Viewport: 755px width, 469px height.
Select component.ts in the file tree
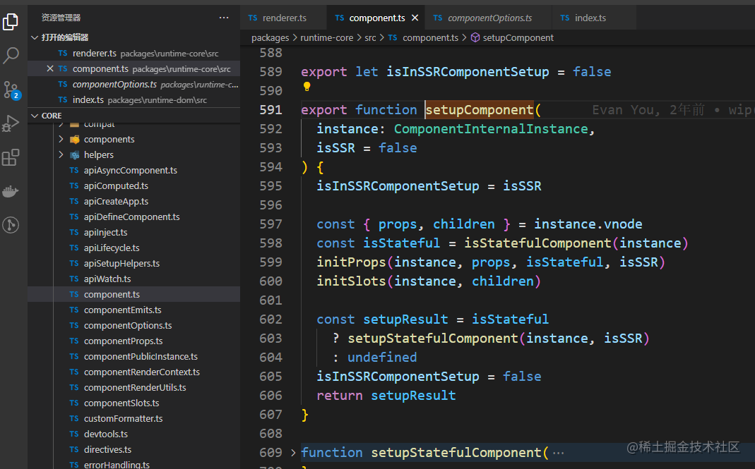[134, 294]
